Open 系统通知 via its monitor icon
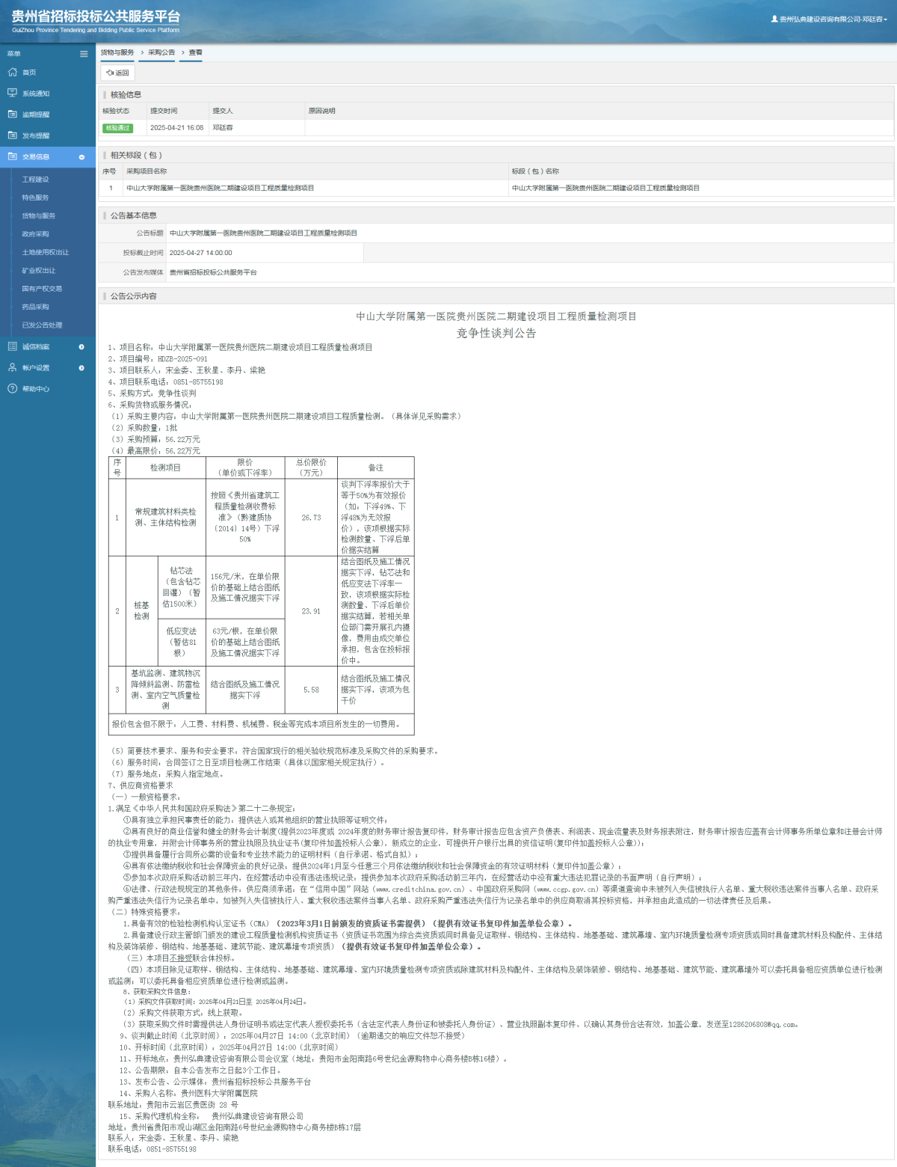This screenshot has height=1167, width=897. 12,94
